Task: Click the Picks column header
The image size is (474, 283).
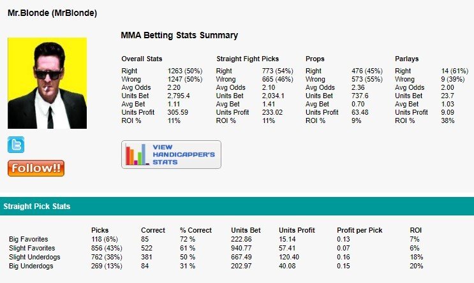Action: [100, 230]
